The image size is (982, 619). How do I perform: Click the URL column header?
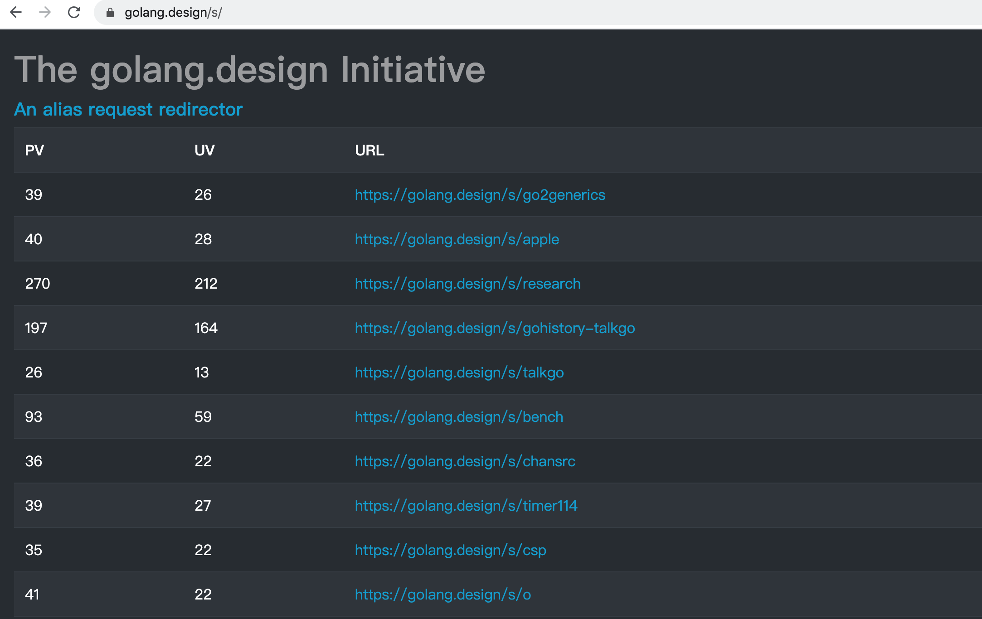369,150
